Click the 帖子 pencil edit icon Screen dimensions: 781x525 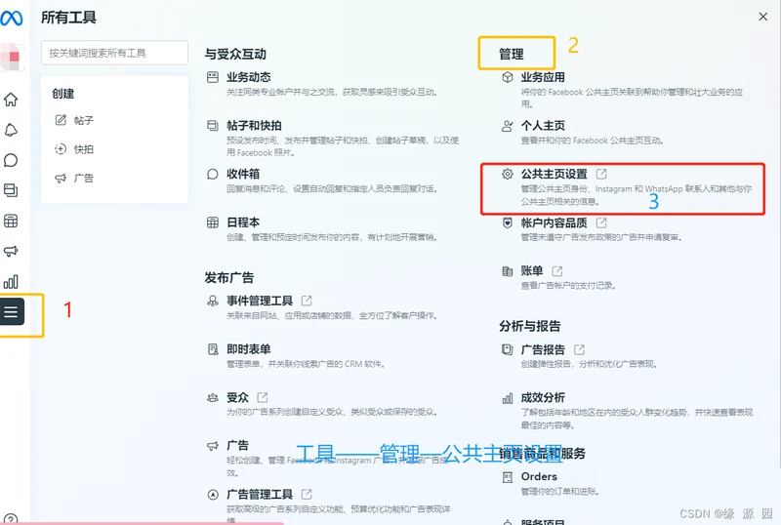point(61,120)
